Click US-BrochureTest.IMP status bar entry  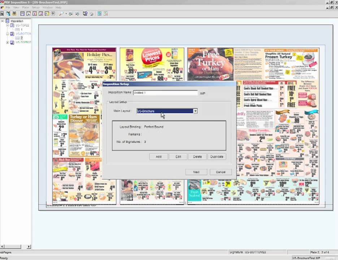click(x=306, y=258)
